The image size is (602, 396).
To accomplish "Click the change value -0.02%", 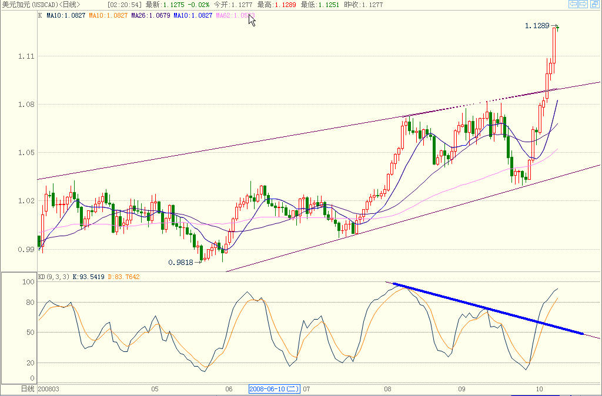I will pyautogui.click(x=199, y=5).
